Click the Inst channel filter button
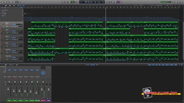The width and height of the screenshot is (184, 103). tap(153, 65)
